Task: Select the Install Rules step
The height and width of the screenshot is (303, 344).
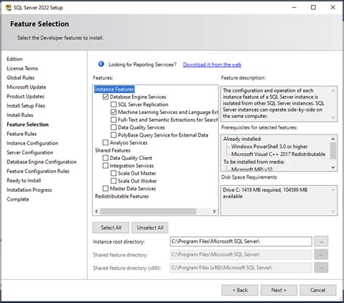Action: pyautogui.click(x=20, y=115)
